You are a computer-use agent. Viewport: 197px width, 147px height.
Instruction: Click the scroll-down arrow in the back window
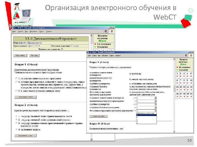point(91,139)
